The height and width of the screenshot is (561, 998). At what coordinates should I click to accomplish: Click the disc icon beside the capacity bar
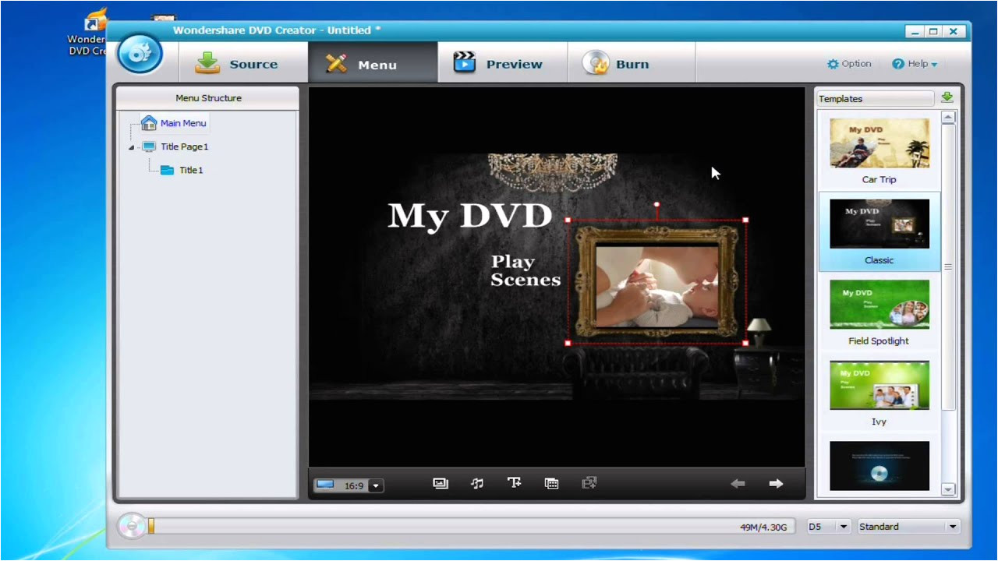[131, 527]
